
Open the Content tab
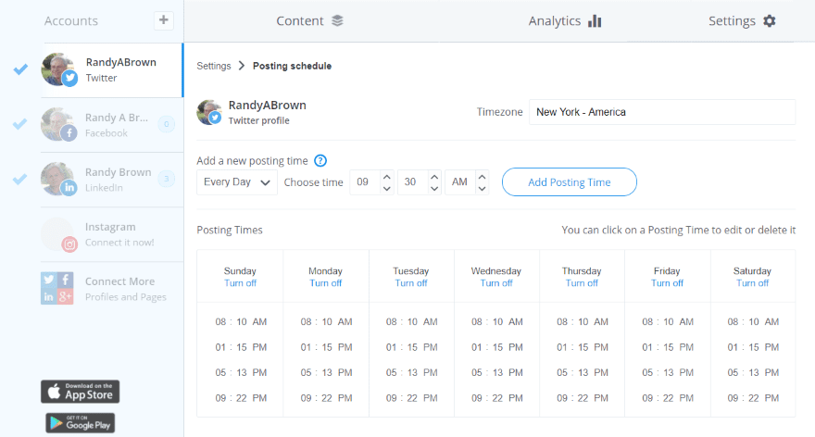pos(309,20)
